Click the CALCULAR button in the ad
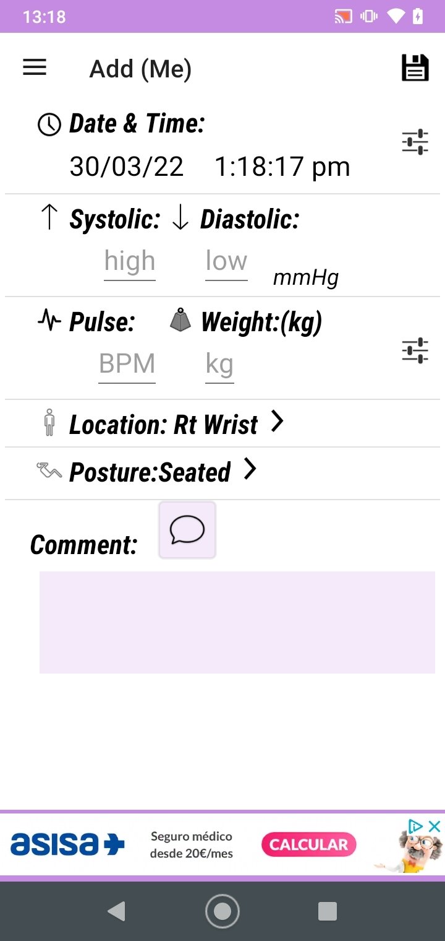The width and height of the screenshot is (445, 941). pyautogui.click(x=308, y=844)
